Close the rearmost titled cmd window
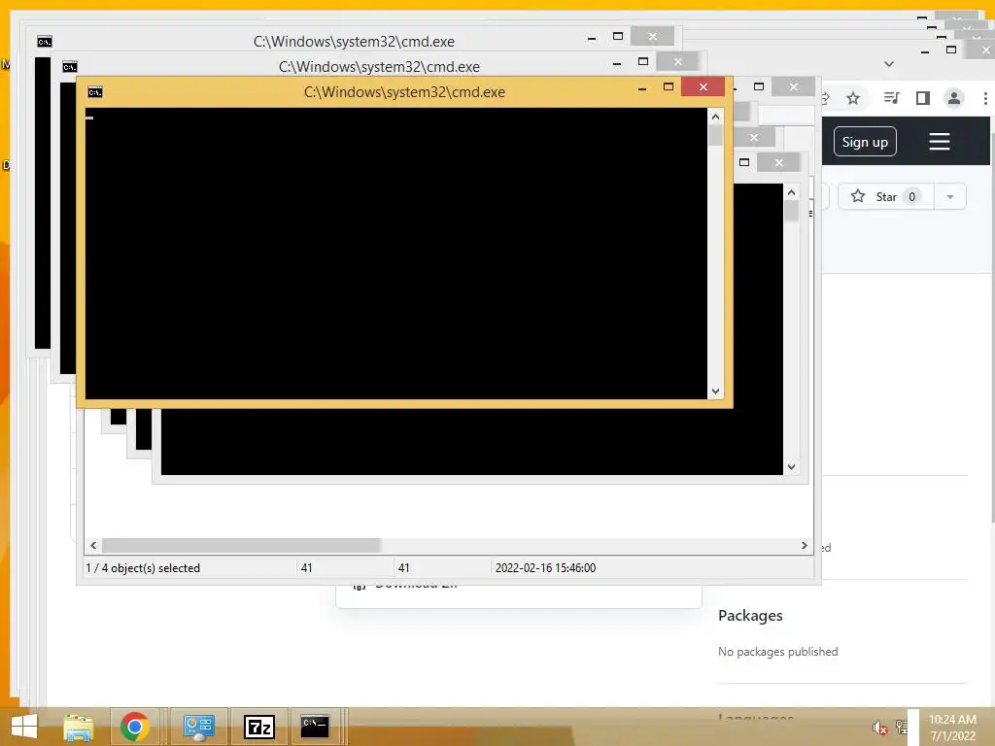Viewport: 995px width, 746px height. [x=652, y=36]
